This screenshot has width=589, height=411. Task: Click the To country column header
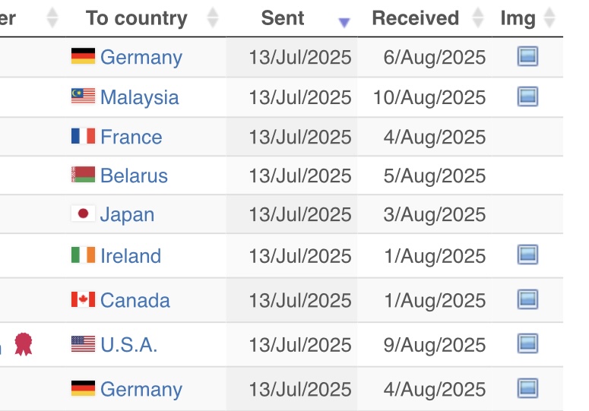click(x=136, y=18)
